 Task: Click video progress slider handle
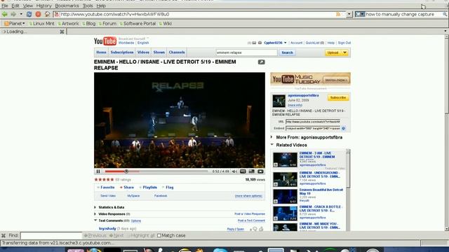126,171
